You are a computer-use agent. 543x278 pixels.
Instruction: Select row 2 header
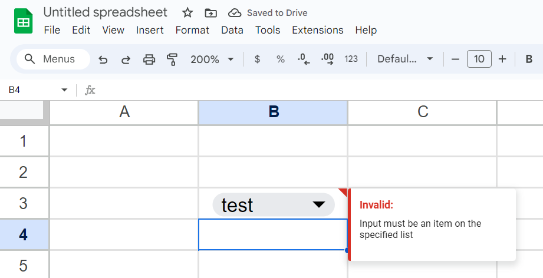tap(24, 172)
